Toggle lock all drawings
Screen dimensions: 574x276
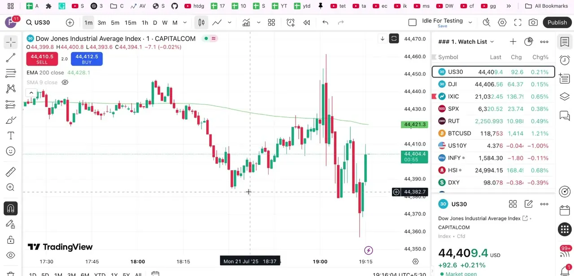11,240
